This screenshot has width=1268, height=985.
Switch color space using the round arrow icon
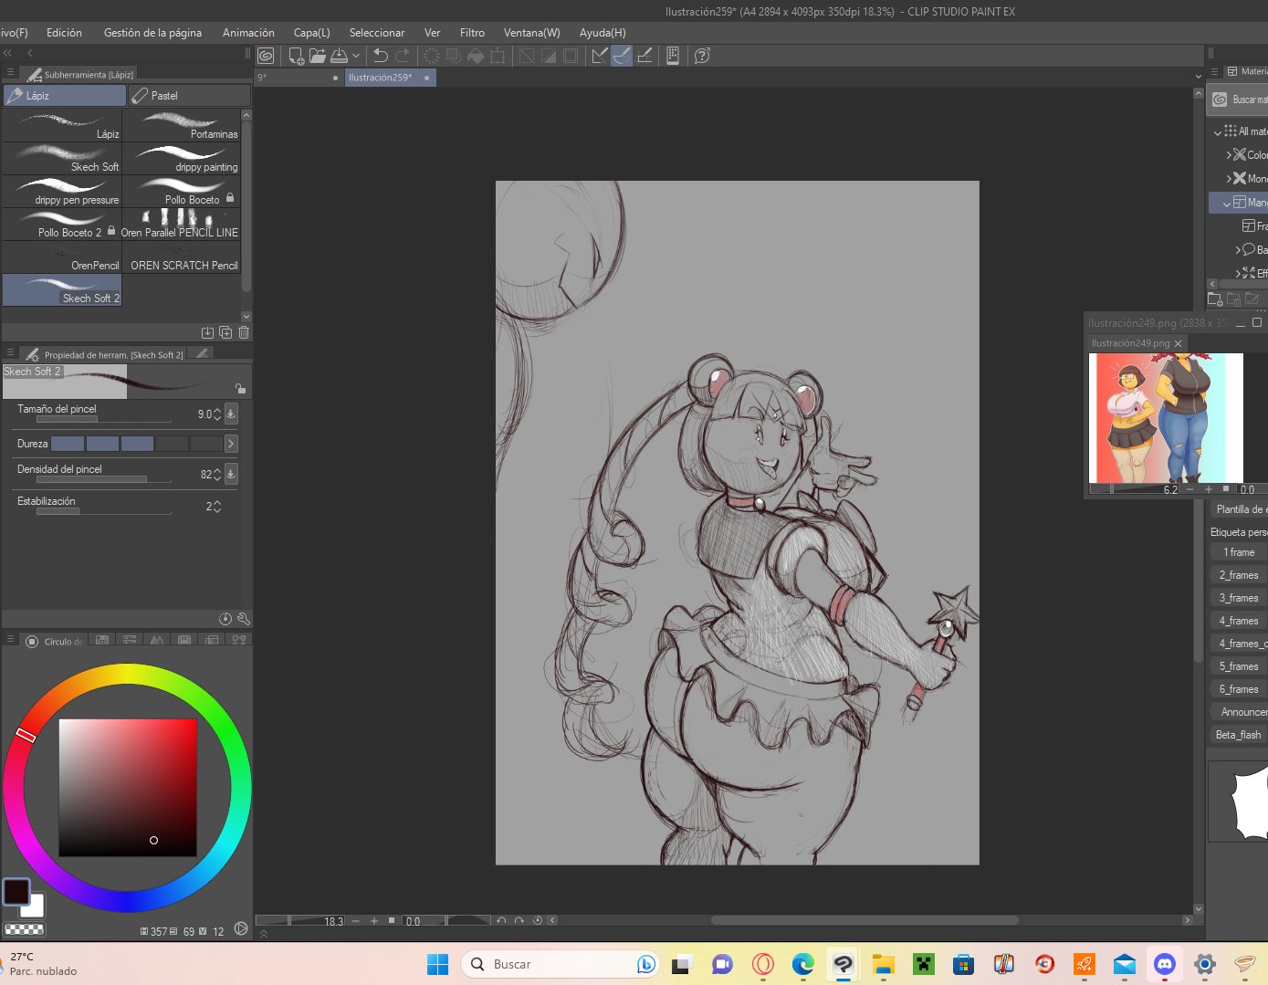241,929
